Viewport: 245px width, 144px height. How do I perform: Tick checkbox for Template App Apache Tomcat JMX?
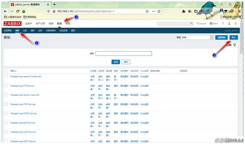point(6,76)
